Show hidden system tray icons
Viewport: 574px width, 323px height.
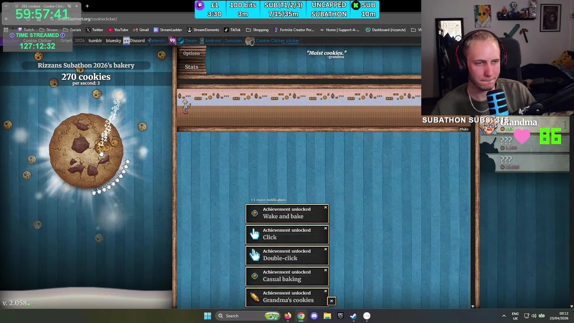(504, 316)
